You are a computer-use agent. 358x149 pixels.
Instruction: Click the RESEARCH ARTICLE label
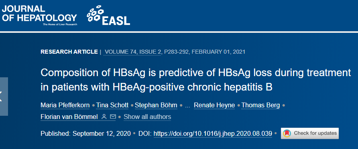[69, 52]
